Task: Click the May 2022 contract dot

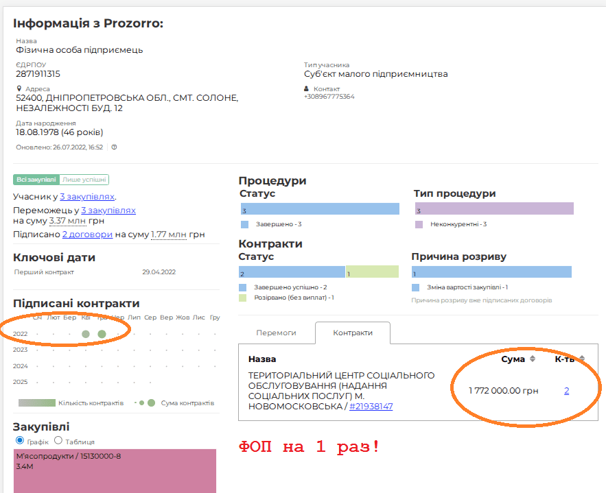Action: [x=102, y=334]
